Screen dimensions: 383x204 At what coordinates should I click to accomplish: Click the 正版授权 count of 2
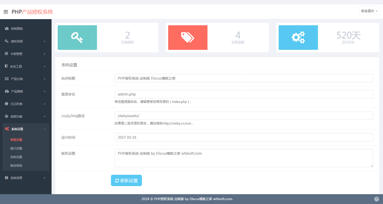(128, 35)
